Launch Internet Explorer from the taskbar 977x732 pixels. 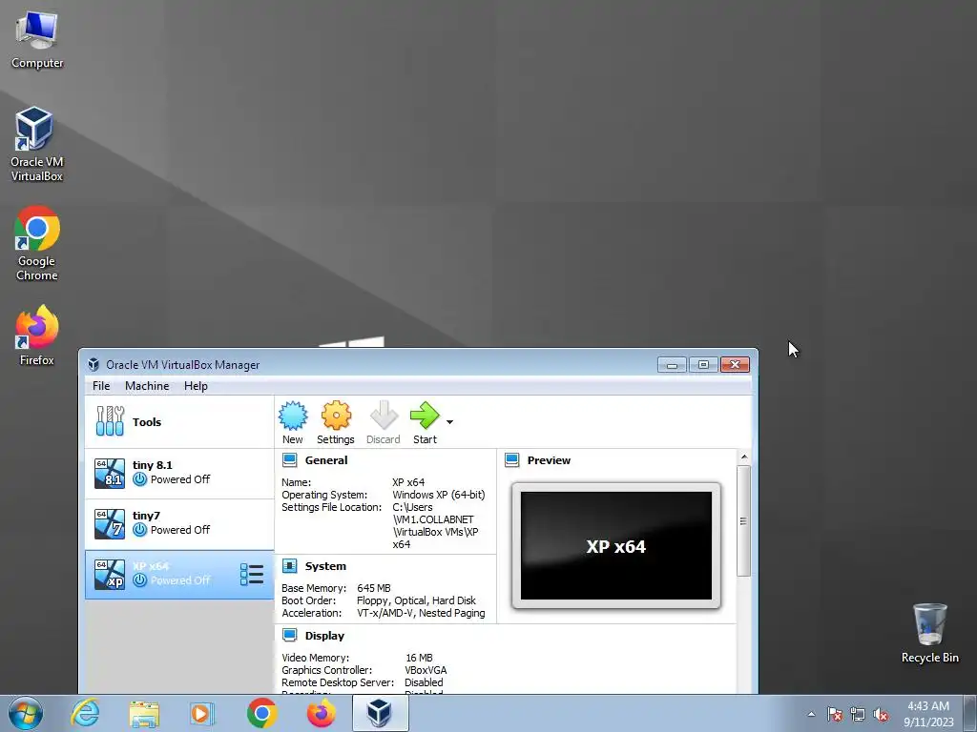(x=85, y=713)
